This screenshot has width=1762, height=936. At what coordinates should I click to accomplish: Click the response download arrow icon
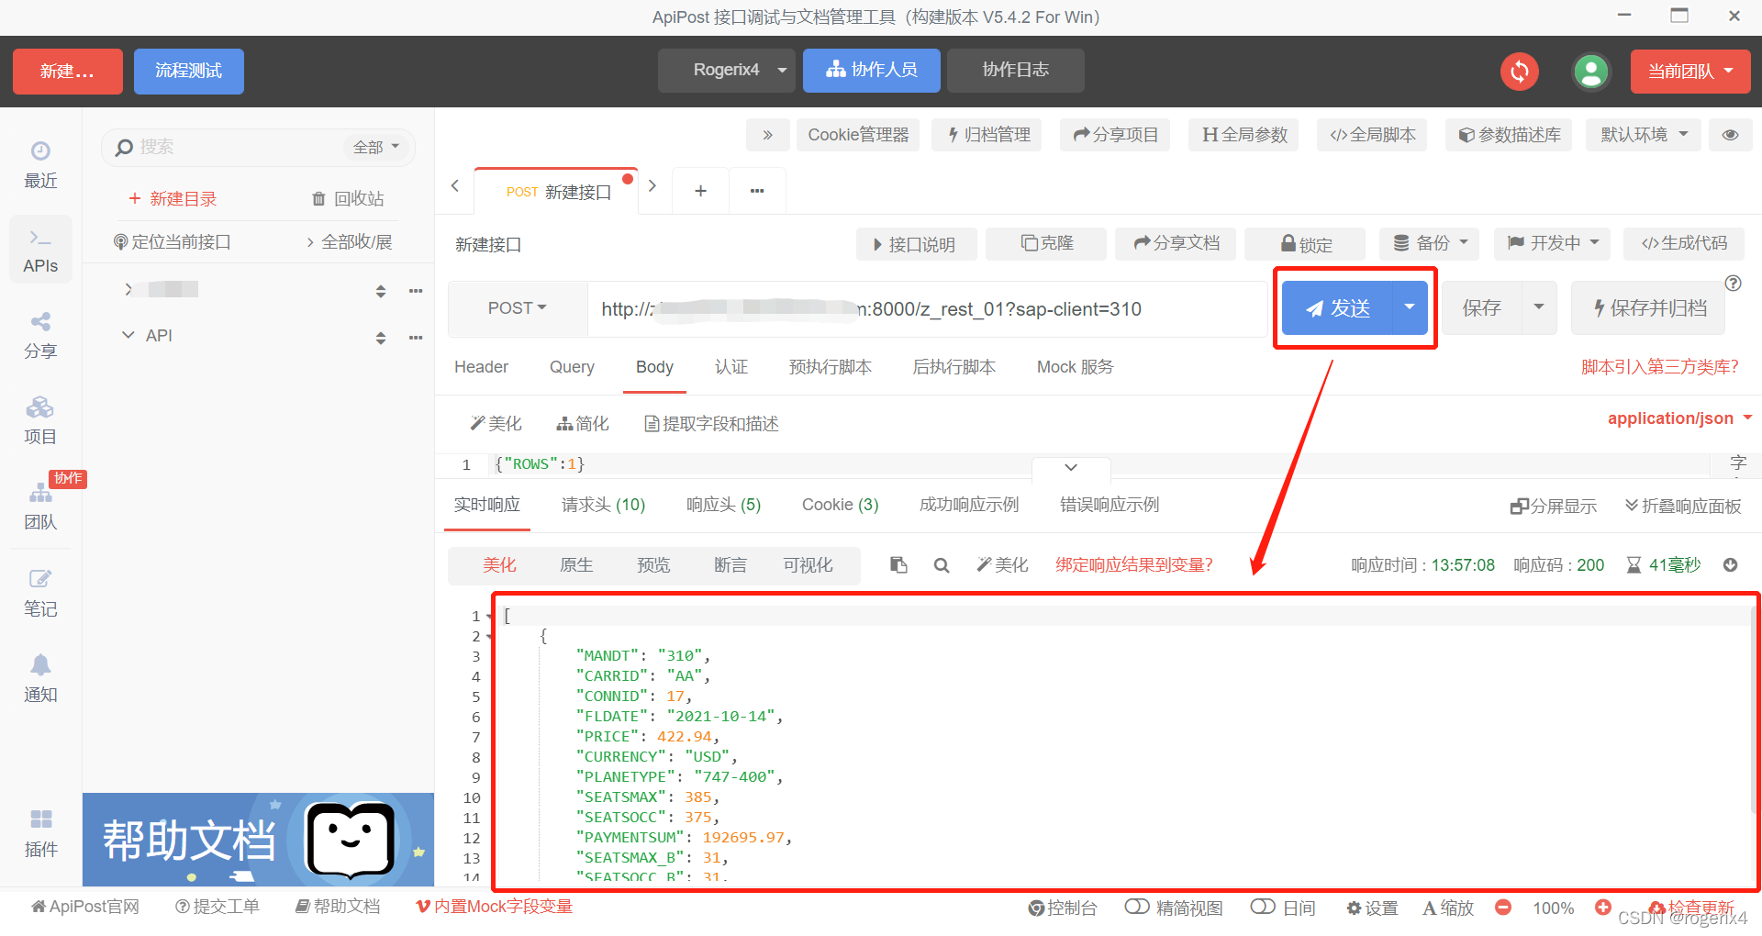pyautogui.click(x=1730, y=565)
